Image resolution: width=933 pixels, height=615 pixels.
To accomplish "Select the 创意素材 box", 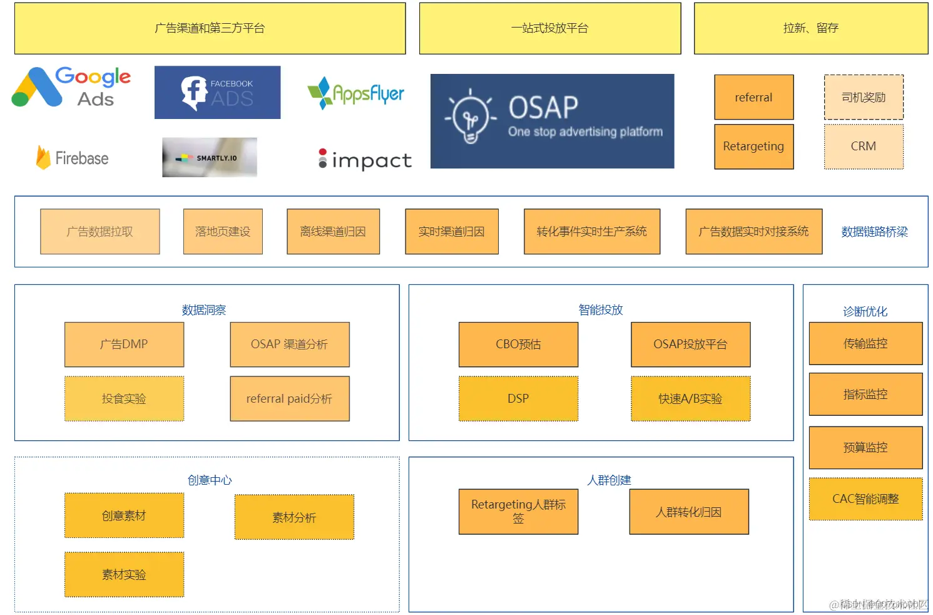I will [x=125, y=515].
